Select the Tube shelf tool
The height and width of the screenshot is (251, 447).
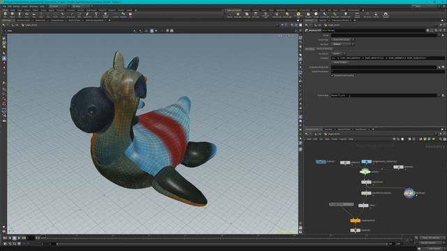click(20, 15)
